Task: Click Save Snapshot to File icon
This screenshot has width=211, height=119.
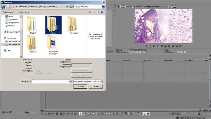Action: [x=175, y=7]
